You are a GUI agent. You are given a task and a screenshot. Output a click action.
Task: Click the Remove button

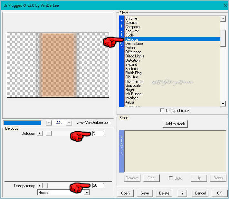(132, 178)
